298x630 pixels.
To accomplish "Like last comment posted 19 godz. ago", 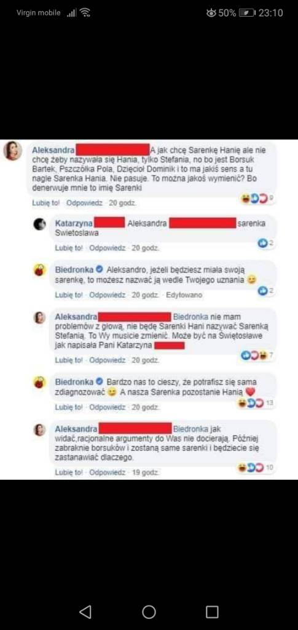I will [x=69, y=472].
